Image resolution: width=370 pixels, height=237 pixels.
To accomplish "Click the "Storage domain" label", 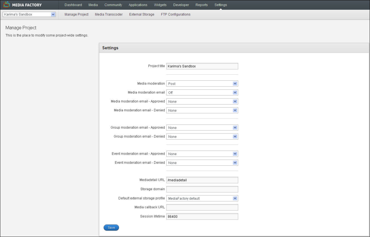I will 153,189.
